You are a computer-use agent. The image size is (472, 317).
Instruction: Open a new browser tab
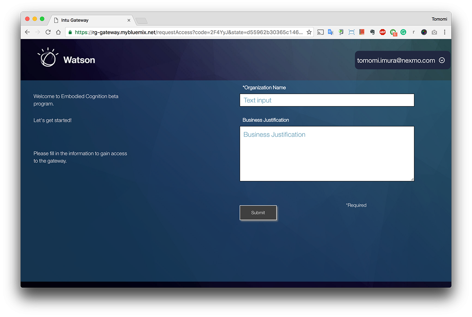pyautogui.click(x=141, y=21)
